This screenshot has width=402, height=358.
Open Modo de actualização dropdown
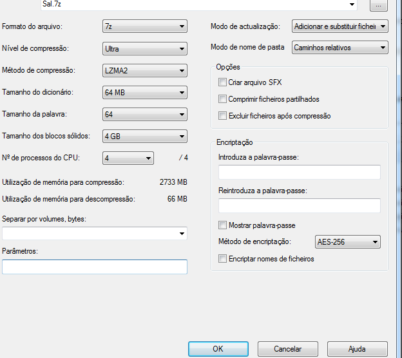[x=340, y=26]
